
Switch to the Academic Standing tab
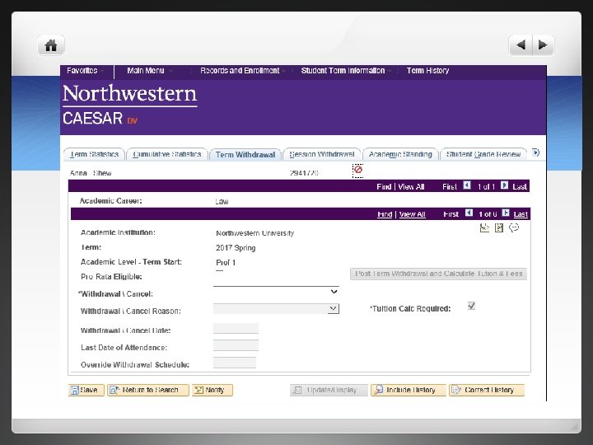(x=400, y=154)
